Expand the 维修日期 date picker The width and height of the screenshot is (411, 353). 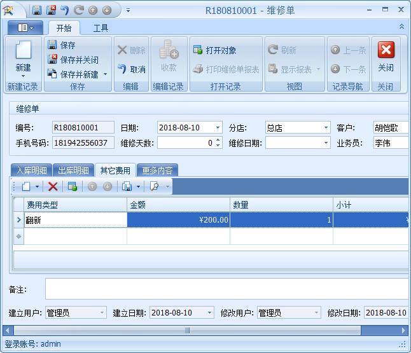click(326, 144)
